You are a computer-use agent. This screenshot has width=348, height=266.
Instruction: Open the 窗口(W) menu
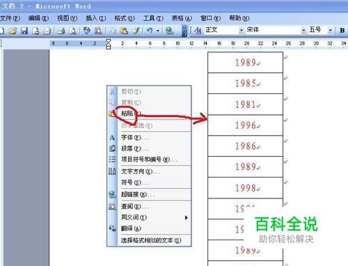pyautogui.click(x=210, y=18)
